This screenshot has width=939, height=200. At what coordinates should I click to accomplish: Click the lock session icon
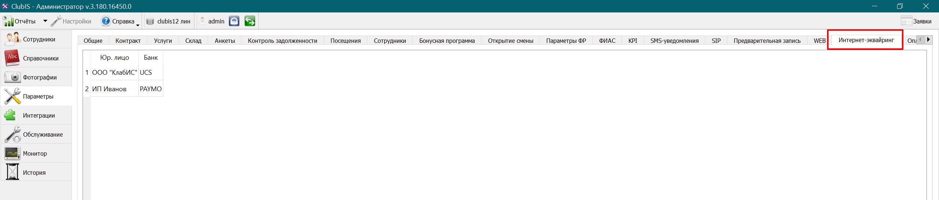[234, 21]
